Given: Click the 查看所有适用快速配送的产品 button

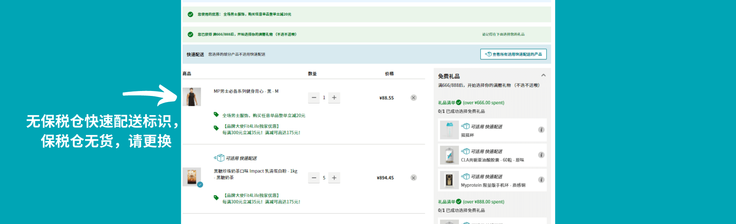Looking at the screenshot, I should tap(513, 54).
